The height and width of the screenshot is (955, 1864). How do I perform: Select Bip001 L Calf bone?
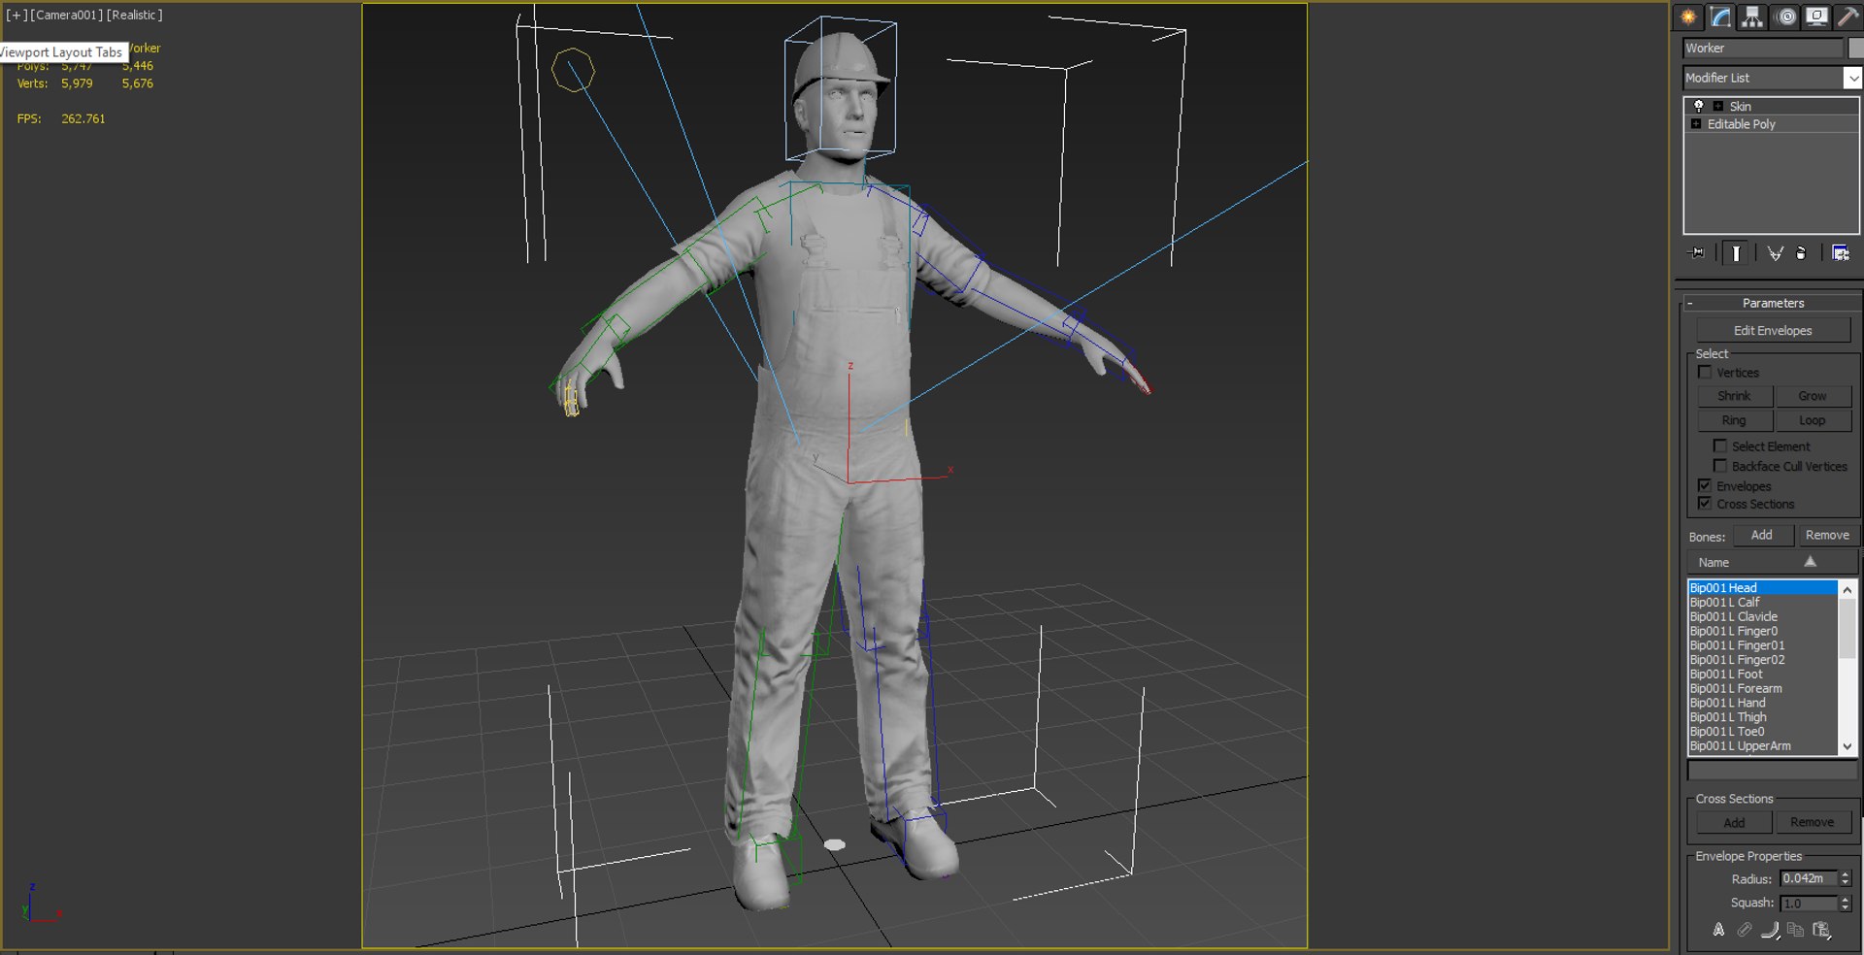tap(1762, 602)
